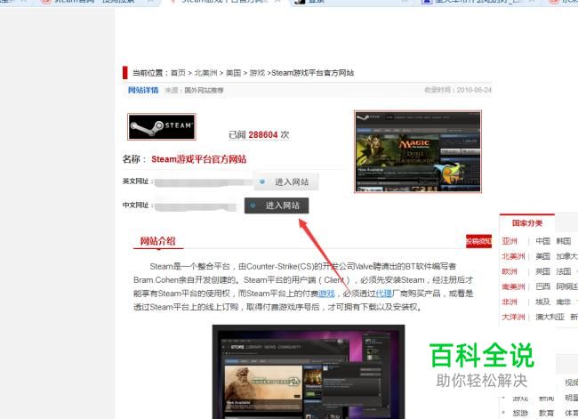This screenshot has height=419, width=578.
Task: Open 埃及 country link
Action: (542, 302)
